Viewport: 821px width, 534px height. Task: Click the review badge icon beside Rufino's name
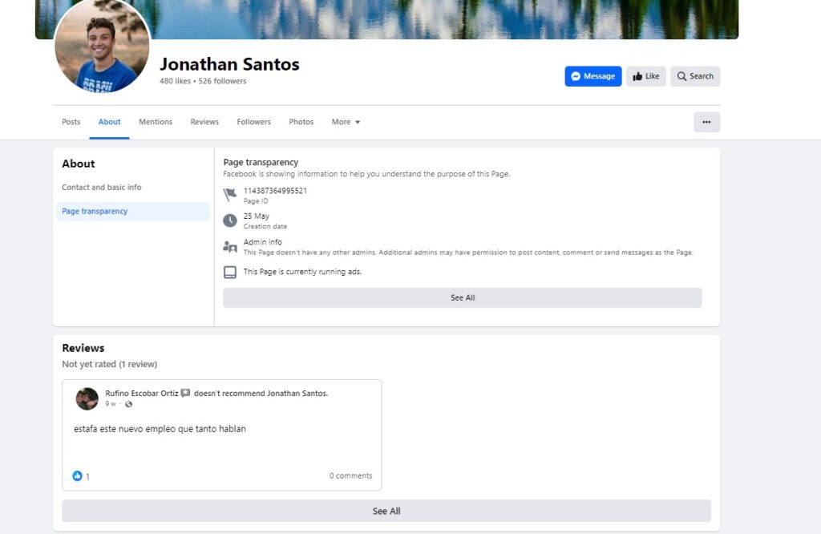click(185, 393)
